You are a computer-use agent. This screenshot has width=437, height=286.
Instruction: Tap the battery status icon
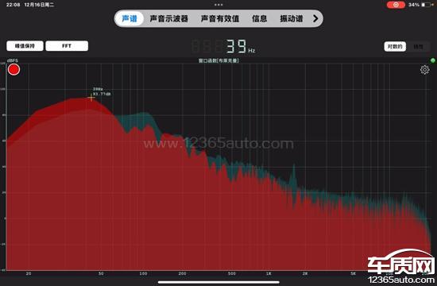(427, 5)
